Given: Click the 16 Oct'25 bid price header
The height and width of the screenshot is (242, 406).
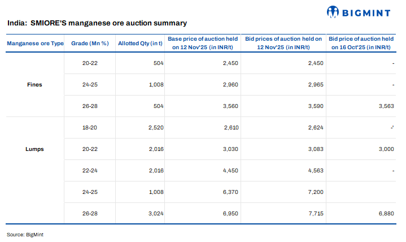Looking at the screenshot, I should click(361, 43).
